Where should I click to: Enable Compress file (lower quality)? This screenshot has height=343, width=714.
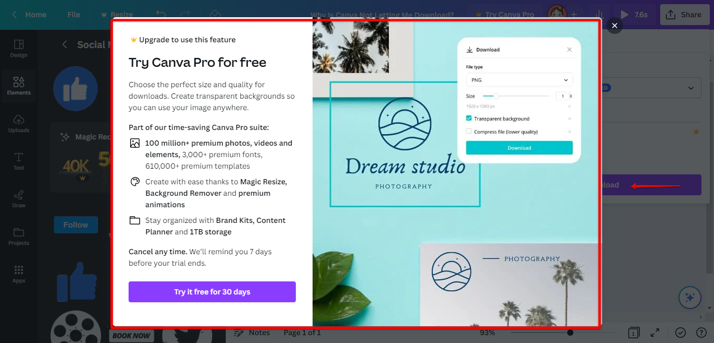(x=469, y=132)
